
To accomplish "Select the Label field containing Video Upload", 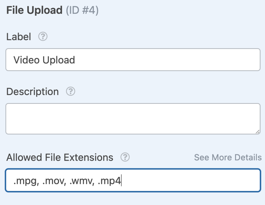I will pyautogui.click(x=133, y=60).
